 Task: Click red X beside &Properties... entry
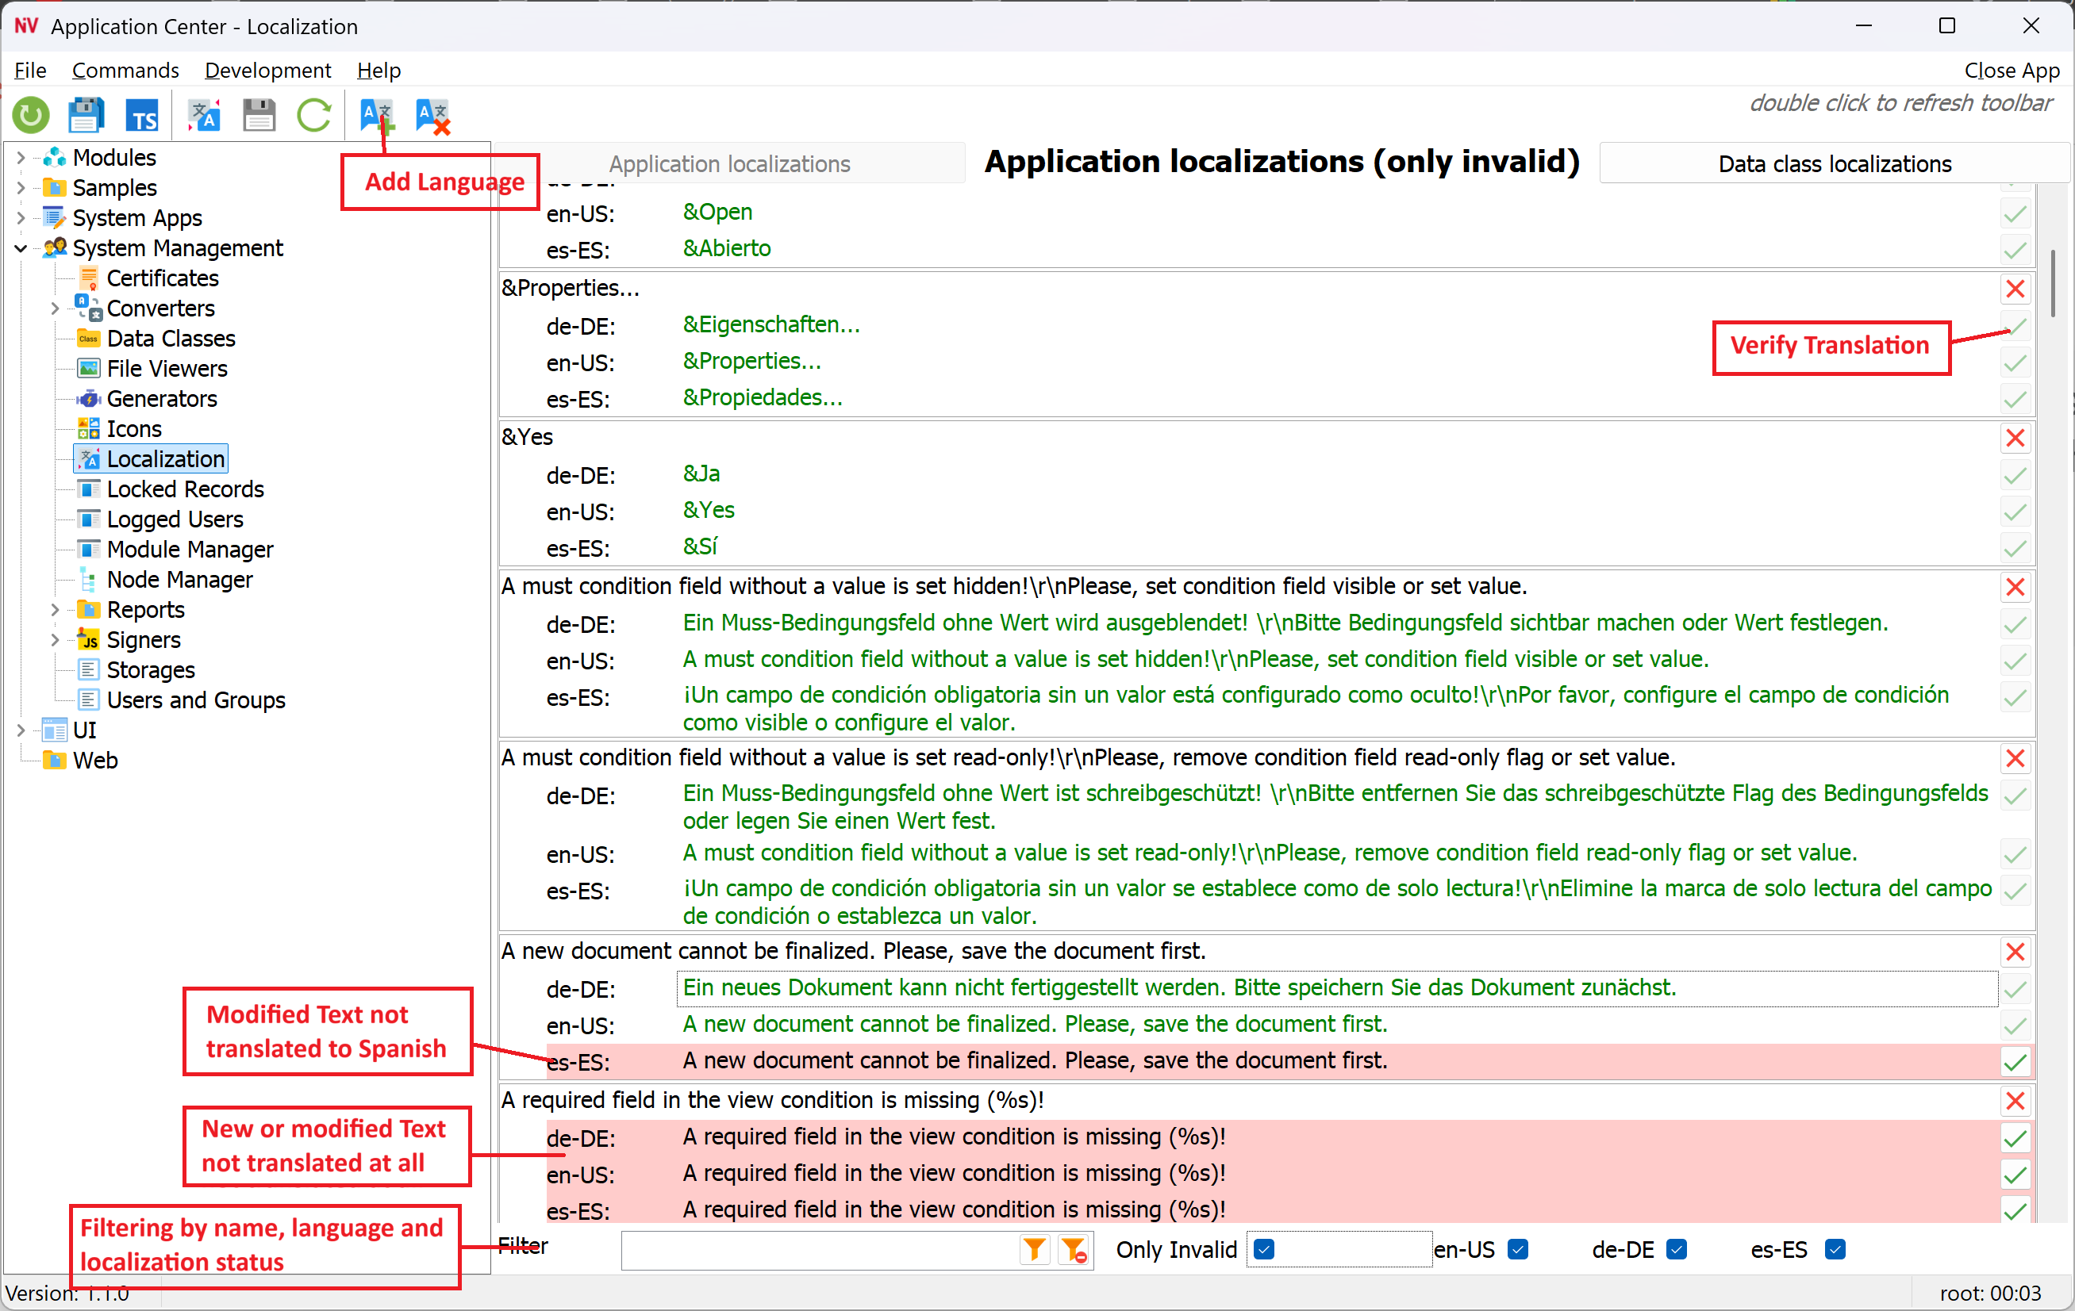[x=2015, y=289]
